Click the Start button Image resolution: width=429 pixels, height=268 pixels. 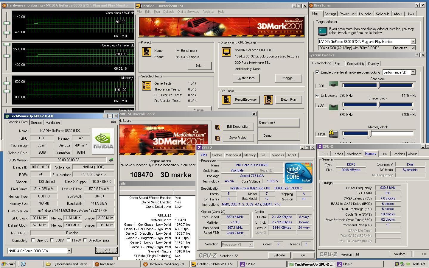click(x=8, y=264)
